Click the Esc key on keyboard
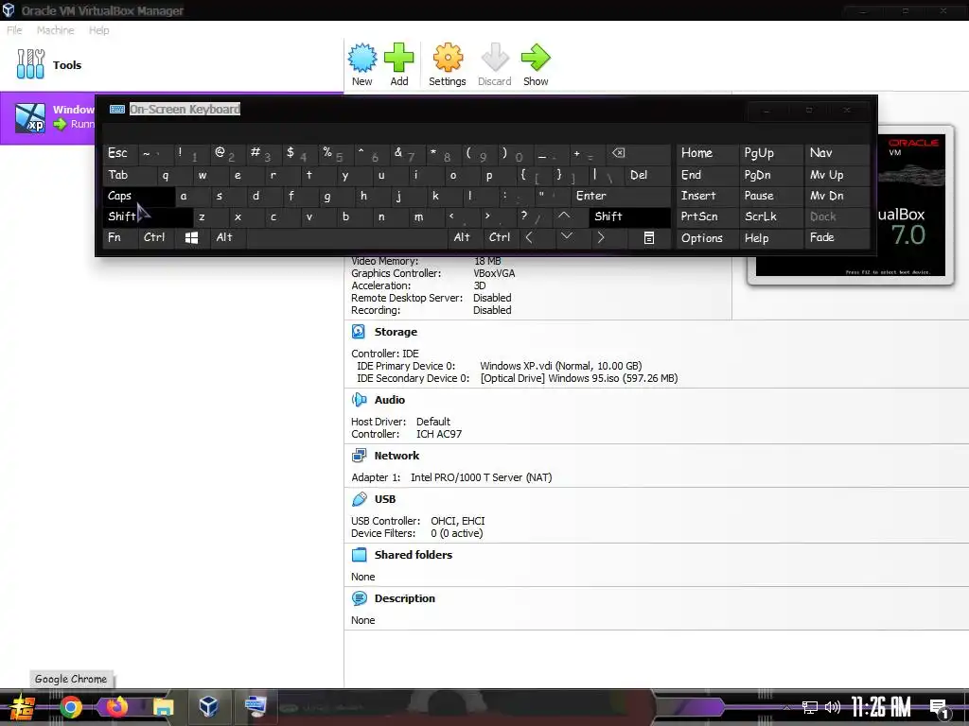This screenshot has height=726, width=969. 120,153
